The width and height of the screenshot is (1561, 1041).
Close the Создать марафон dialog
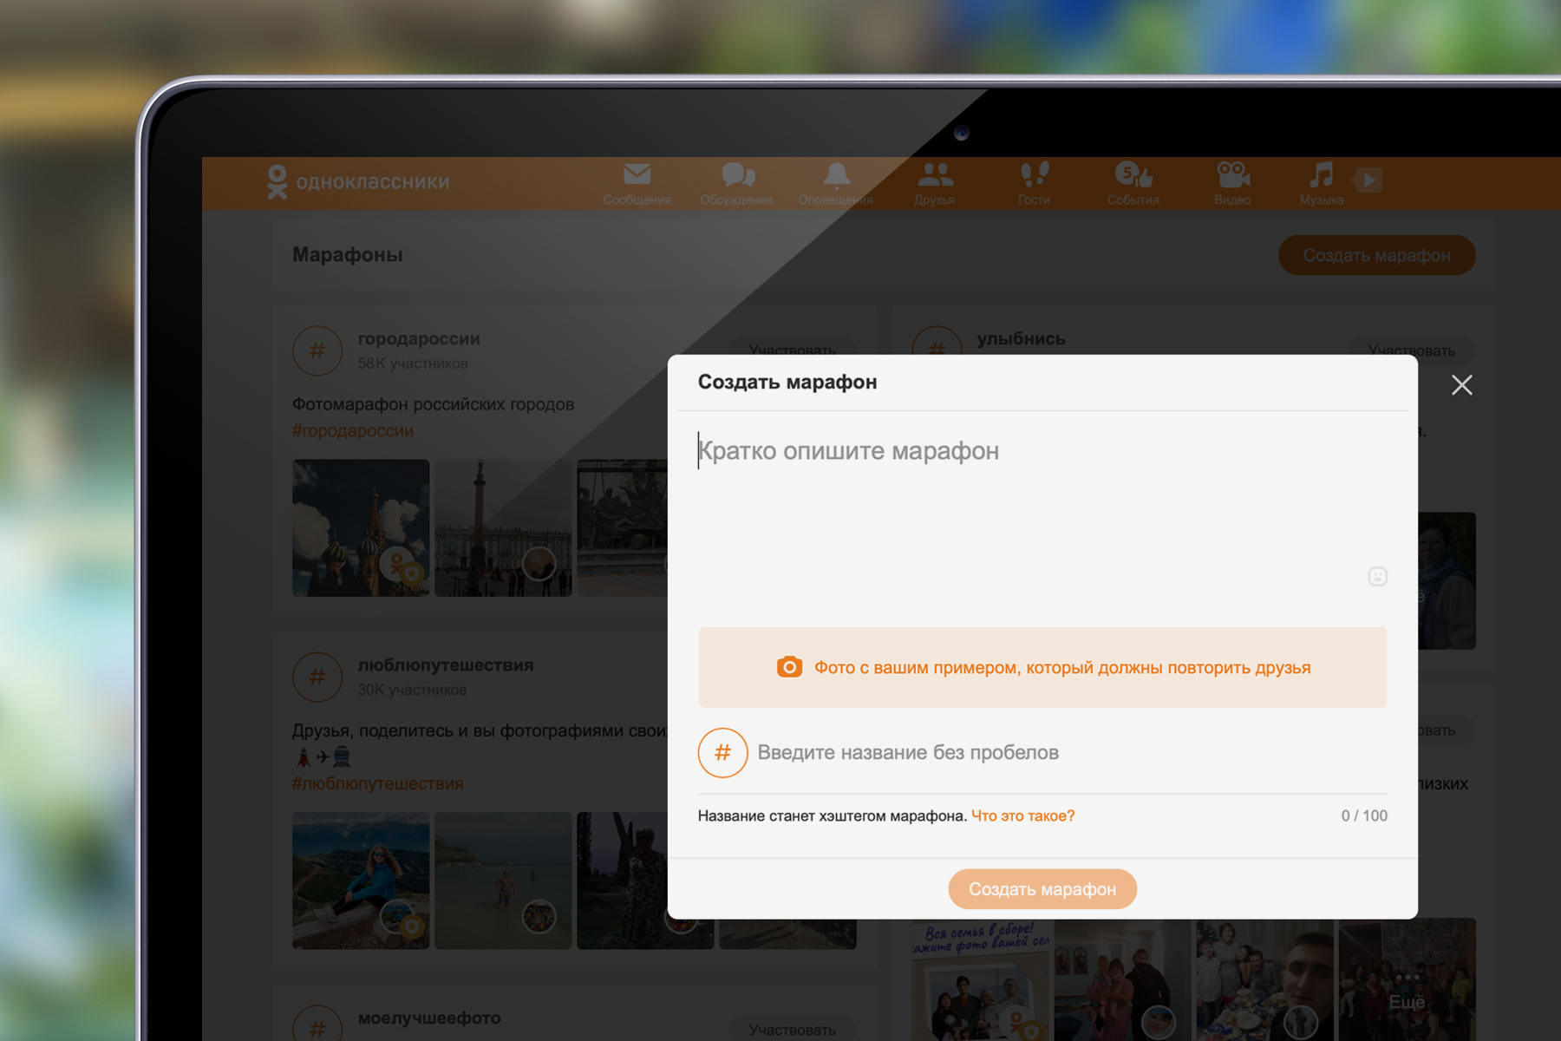(1462, 385)
